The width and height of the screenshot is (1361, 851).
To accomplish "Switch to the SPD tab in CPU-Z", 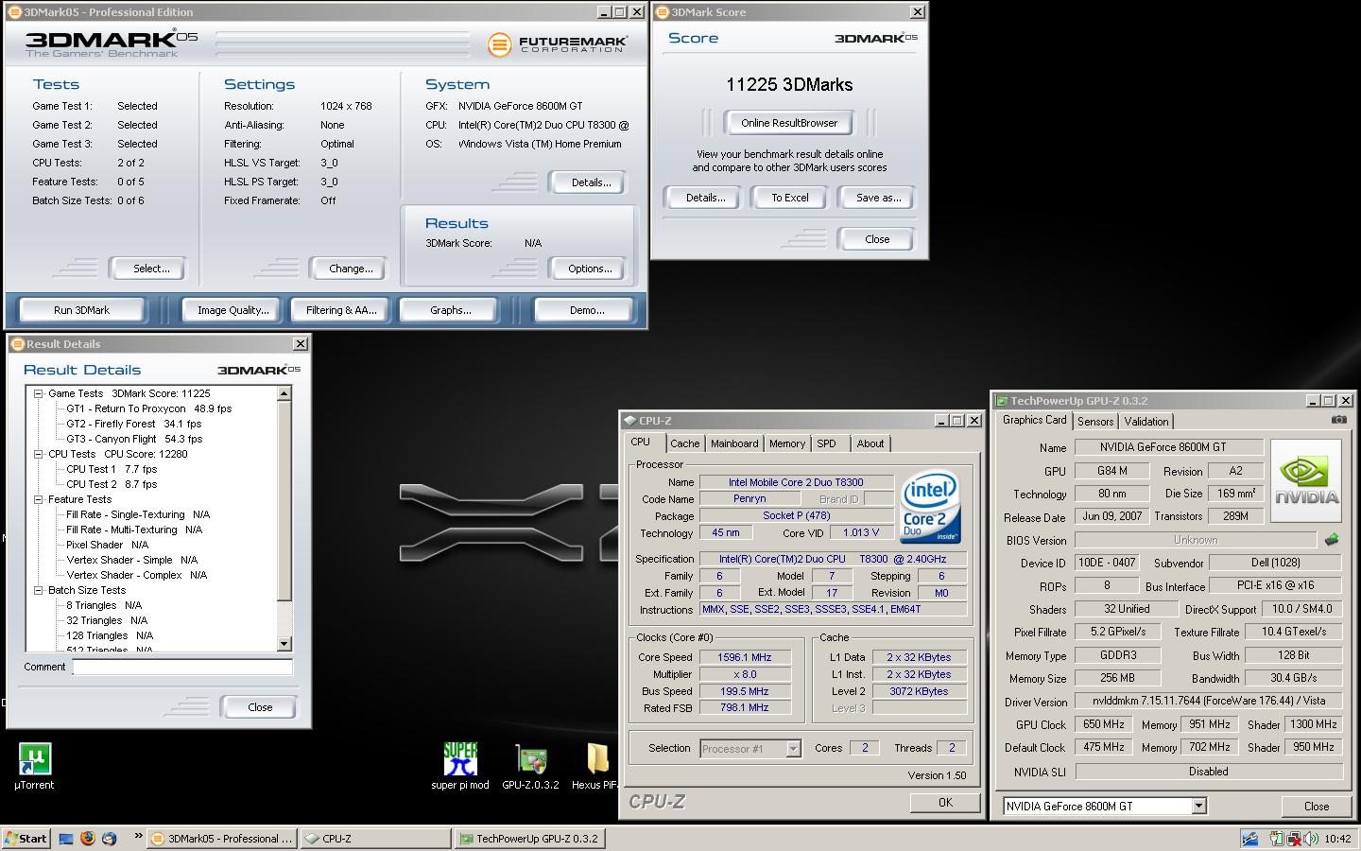I will tap(827, 443).
